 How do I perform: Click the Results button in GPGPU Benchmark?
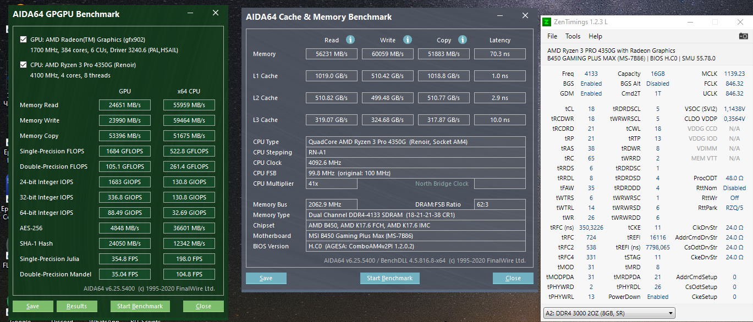click(76, 306)
